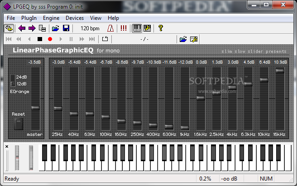Toggle the loop playback icon

point(105,39)
